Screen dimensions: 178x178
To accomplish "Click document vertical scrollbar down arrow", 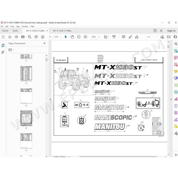I will (168, 155).
